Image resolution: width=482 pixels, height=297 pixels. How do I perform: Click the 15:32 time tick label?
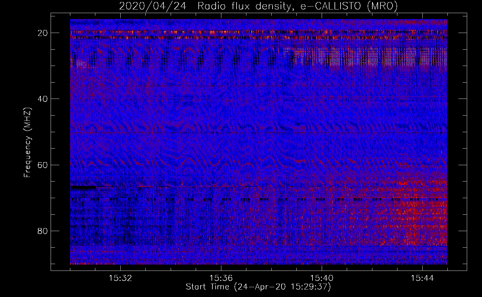tap(120, 278)
